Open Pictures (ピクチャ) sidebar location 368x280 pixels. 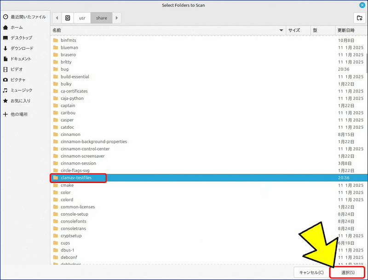(14, 80)
